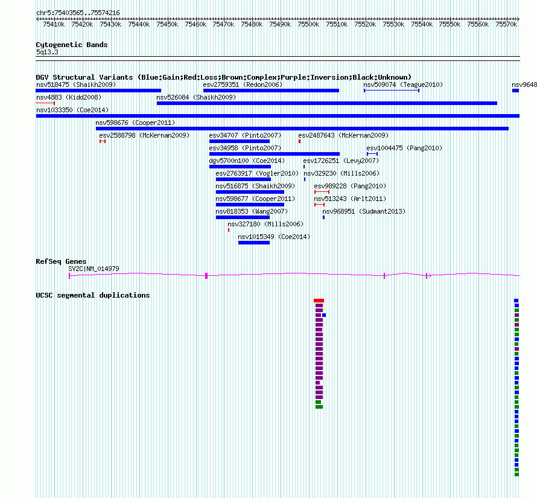Select the esv2588798 (McKernan2009) red marker
Viewport: 537px width, 498px height.
pos(103,141)
